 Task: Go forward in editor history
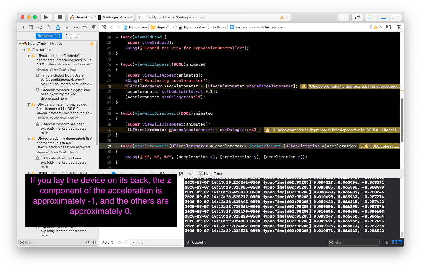tap(119, 27)
